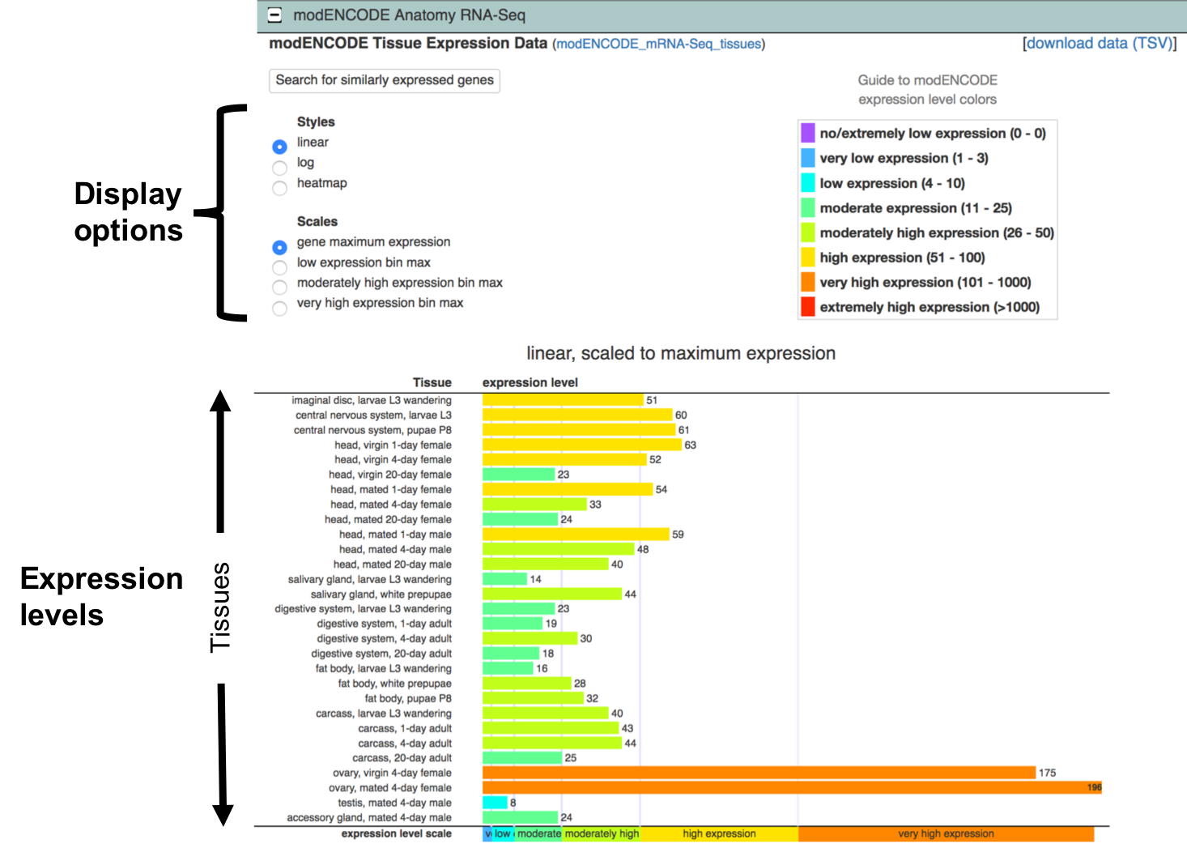The height and width of the screenshot is (848, 1187).
Task: Click 'low' cyan scale segment
Action: pos(503,834)
